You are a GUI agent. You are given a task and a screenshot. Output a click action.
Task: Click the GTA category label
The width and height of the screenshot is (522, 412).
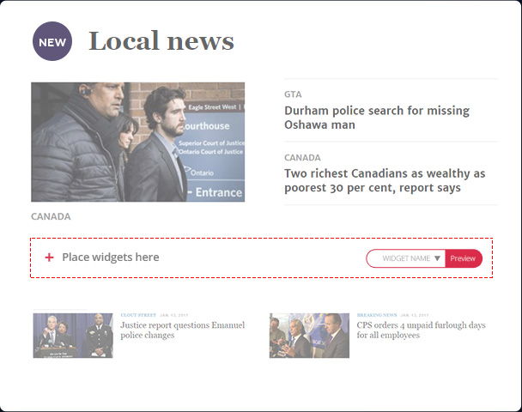click(x=293, y=94)
